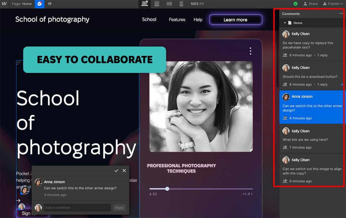Click the green status check icon
Image resolution: width=346 pixels, height=218 pixels.
tap(296, 4)
